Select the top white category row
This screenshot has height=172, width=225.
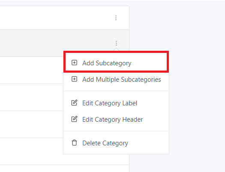click(65, 18)
